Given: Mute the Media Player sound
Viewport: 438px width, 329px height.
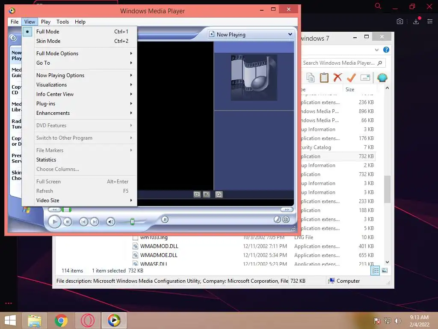Looking at the screenshot, I should point(111,222).
